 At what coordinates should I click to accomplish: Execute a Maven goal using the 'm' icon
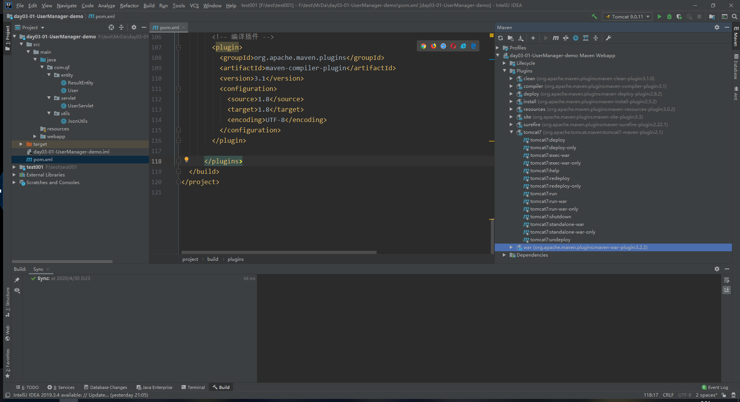click(x=555, y=38)
